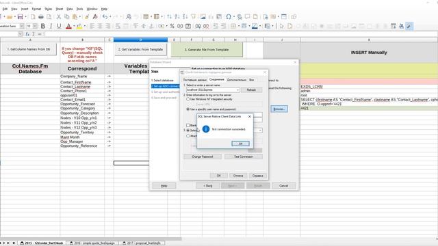The width and height of the screenshot is (438, 246).
Task: Click the cell background color swatch
Action: (x=255, y=26)
